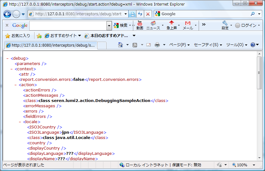Collapse the <action> XML node
Image resolution: width=265 pixels, height=171 pixels.
click(16, 85)
